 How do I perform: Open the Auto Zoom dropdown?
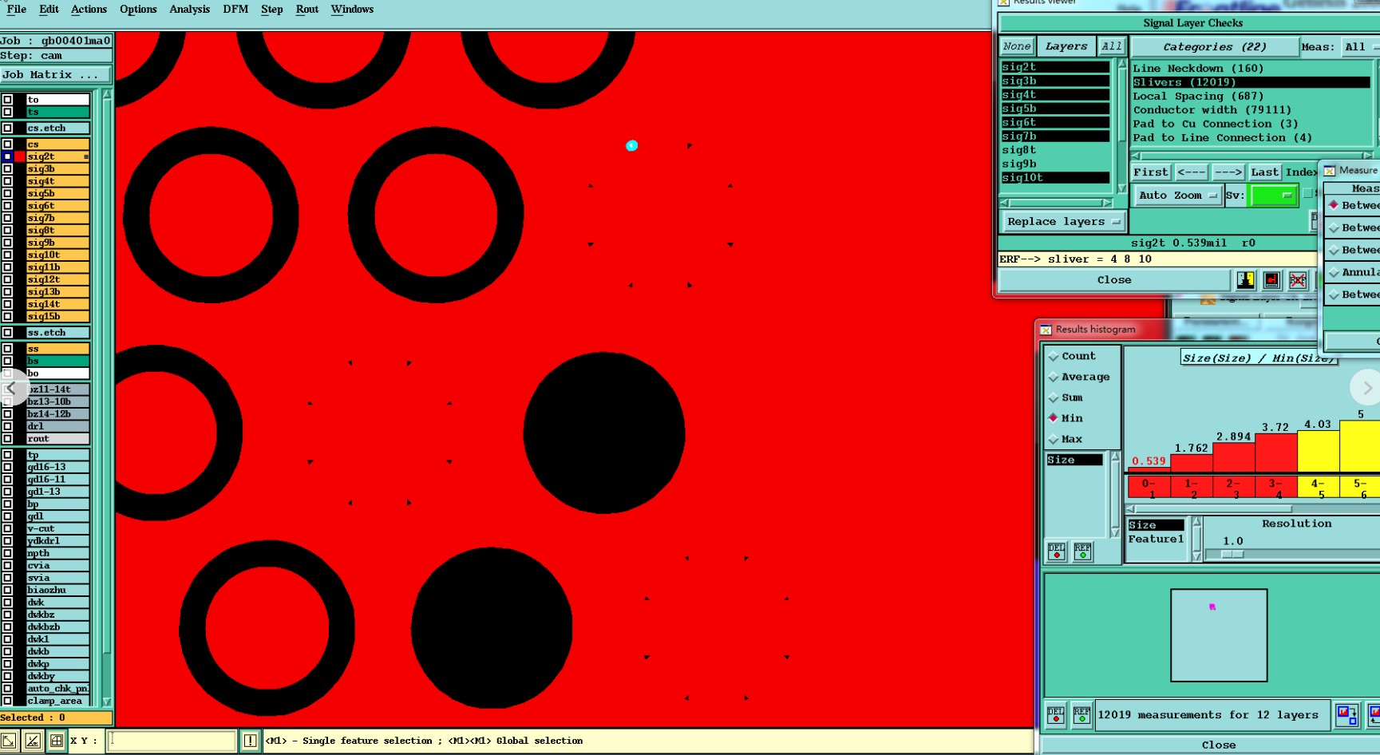1178,196
